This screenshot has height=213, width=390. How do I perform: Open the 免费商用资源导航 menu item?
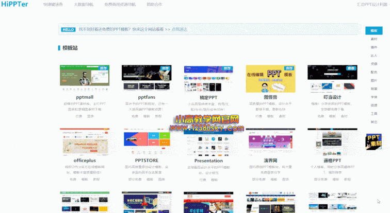pyautogui.click(x=120, y=5)
